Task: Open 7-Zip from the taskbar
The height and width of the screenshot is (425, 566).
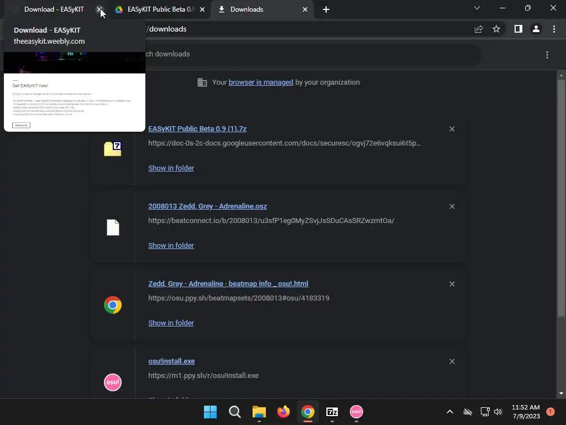Action: [332, 412]
